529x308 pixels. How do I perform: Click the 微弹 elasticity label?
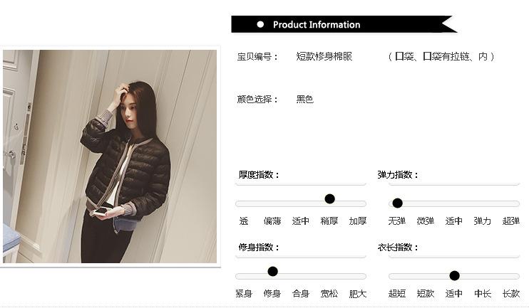coord(426,221)
